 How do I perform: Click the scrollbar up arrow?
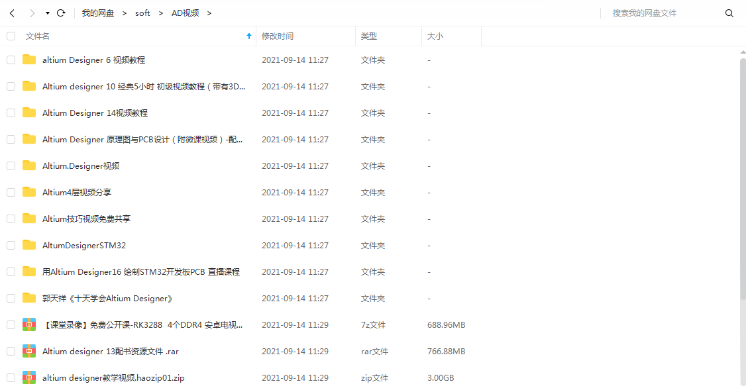coord(743,52)
